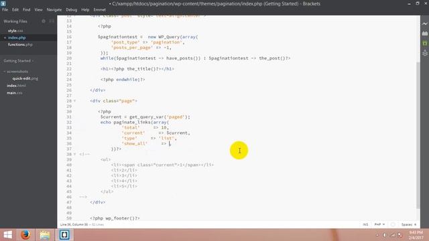The image size is (429, 241).
Task: Open the Getting Started project dropdown
Action: pyautogui.click(x=18, y=61)
